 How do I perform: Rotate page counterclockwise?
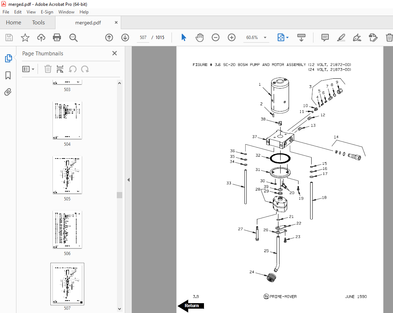[73, 69]
